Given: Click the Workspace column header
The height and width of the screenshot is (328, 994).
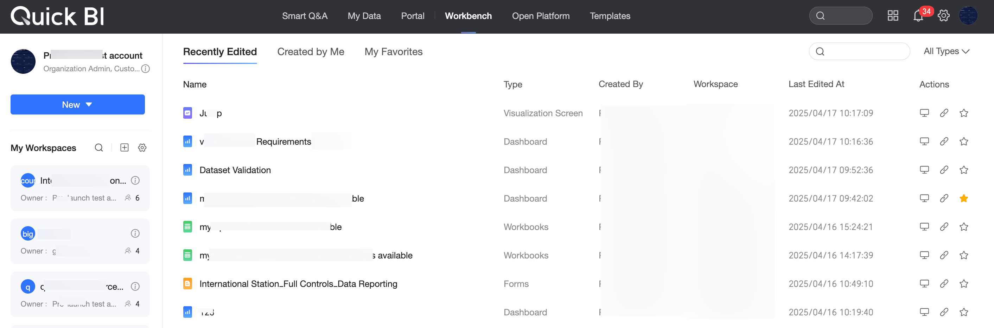Looking at the screenshot, I should point(715,84).
